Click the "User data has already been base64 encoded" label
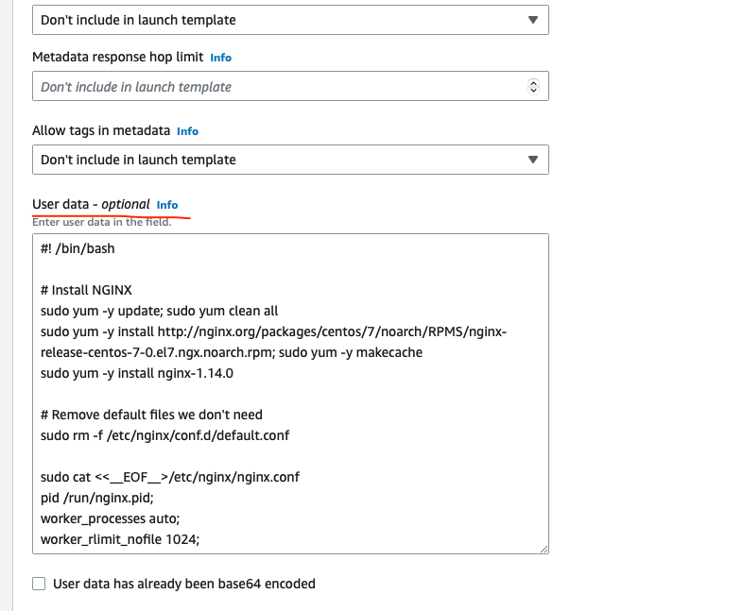This screenshot has width=743, height=611. 183,584
